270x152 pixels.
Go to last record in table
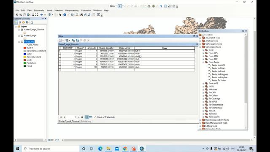(x=82, y=117)
